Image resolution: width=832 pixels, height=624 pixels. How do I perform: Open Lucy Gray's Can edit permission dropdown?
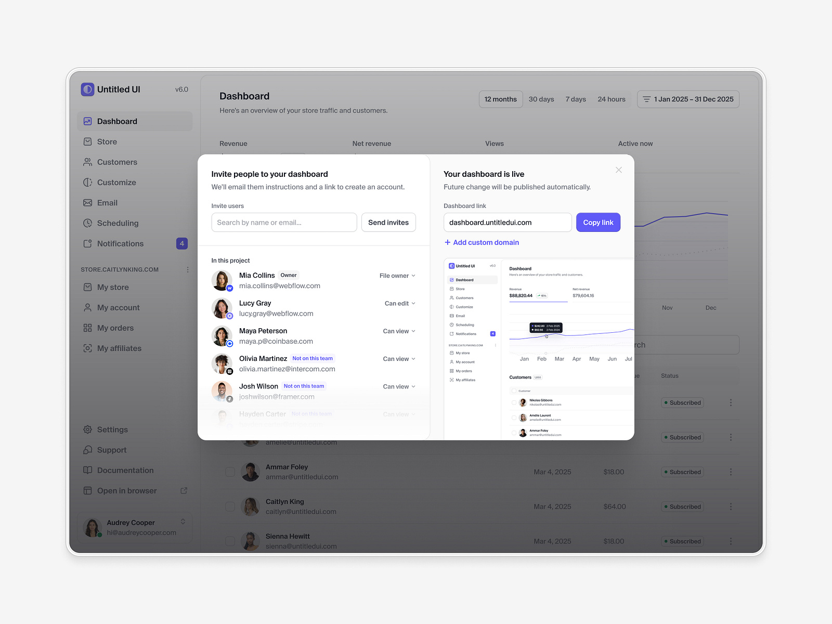point(399,303)
